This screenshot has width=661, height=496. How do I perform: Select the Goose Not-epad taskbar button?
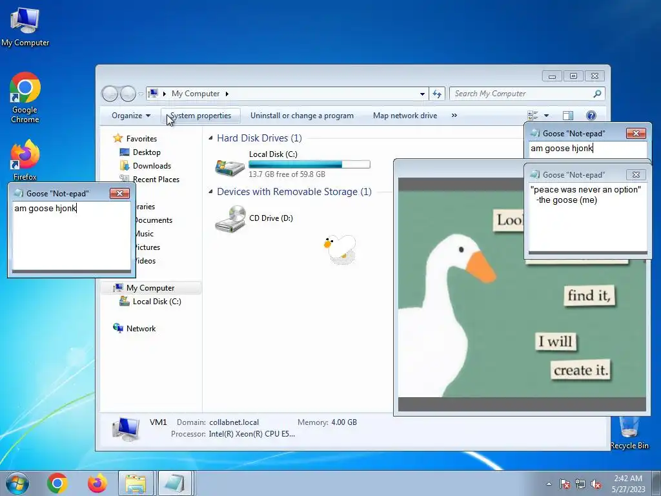(x=175, y=483)
